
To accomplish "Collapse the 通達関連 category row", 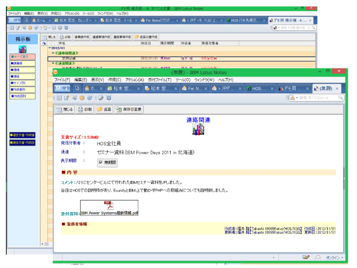I will (x=53, y=63).
